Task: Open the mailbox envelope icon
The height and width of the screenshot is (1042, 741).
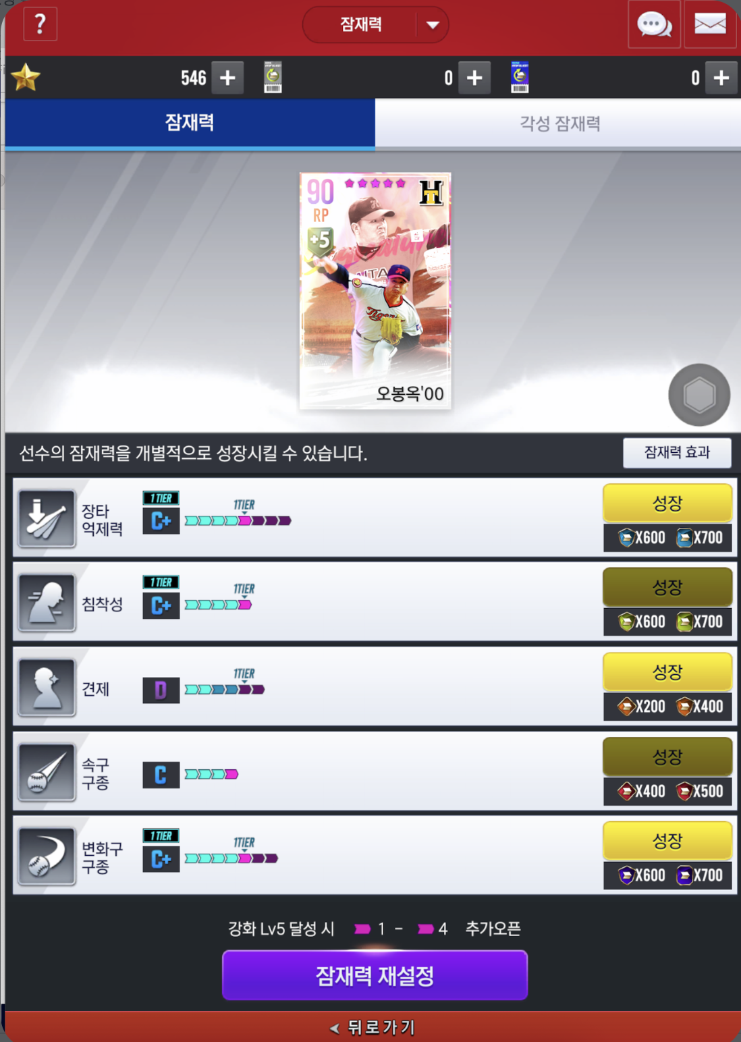Action: click(x=710, y=24)
